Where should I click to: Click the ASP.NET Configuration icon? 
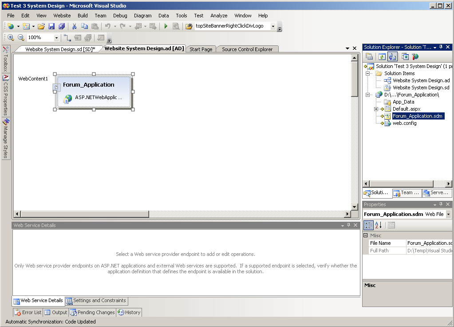pos(415,56)
